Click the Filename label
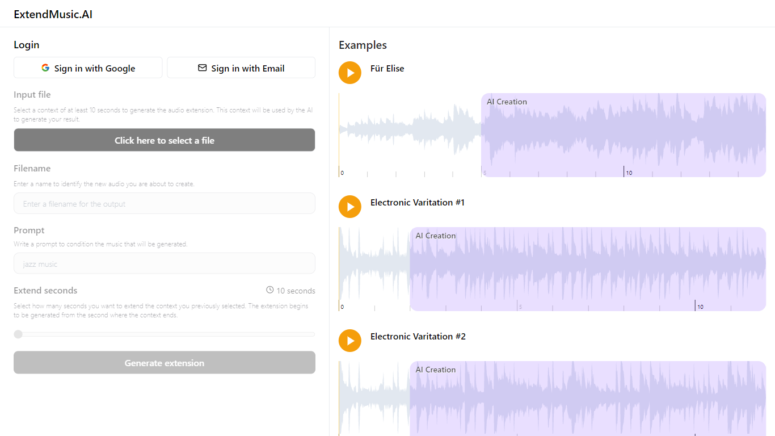 (32, 168)
